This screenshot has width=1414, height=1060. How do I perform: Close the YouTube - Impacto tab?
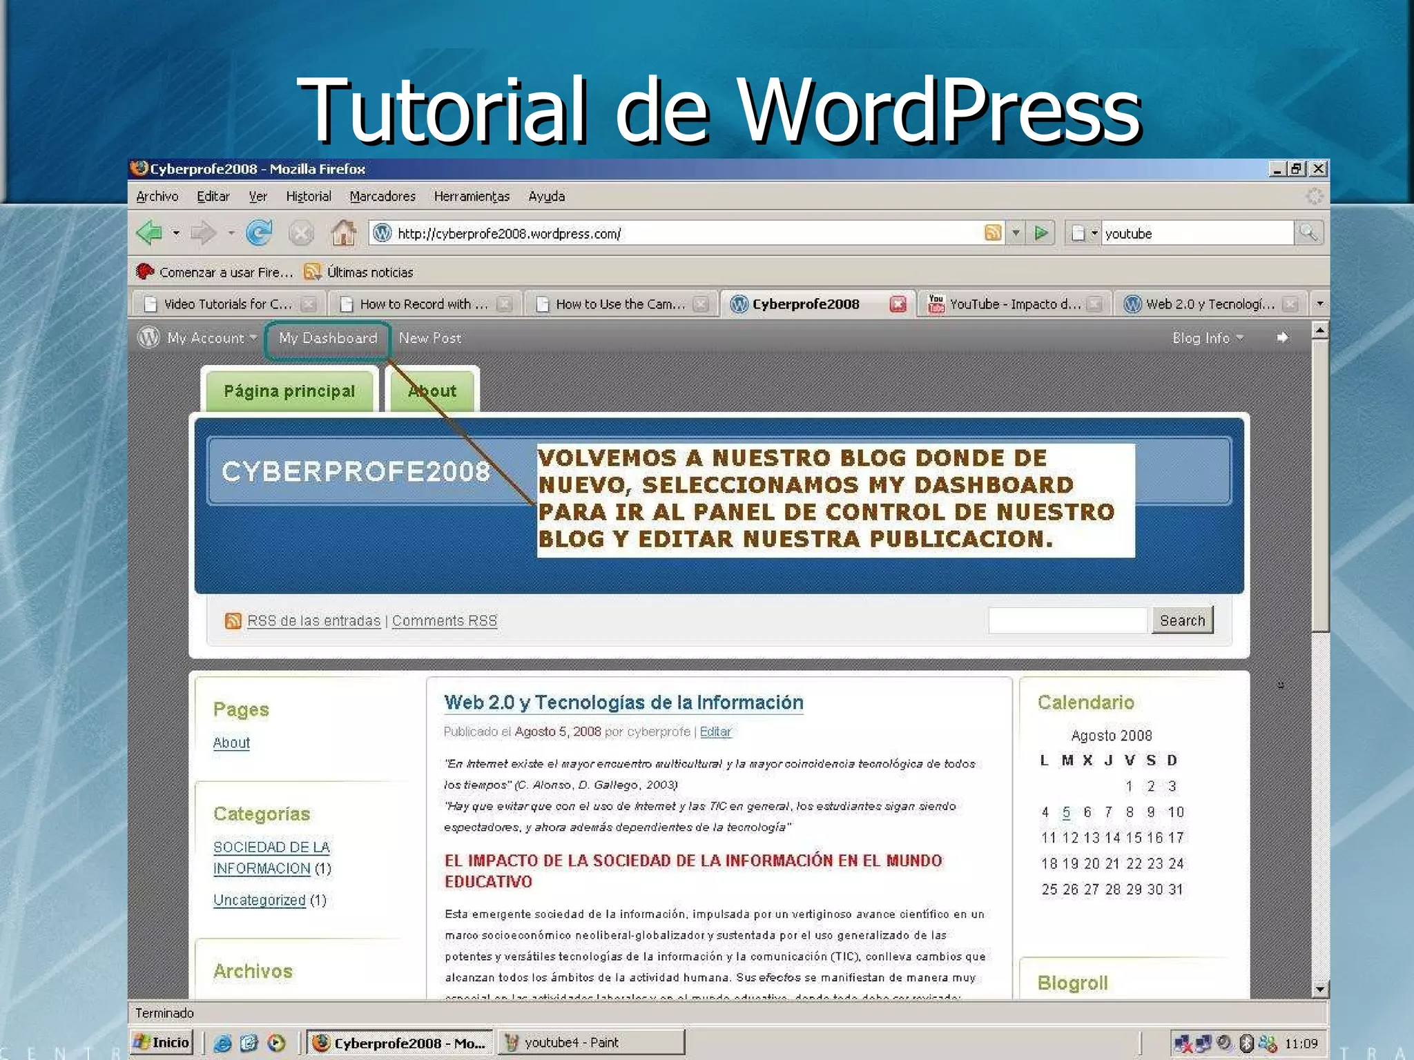point(1094,304)
